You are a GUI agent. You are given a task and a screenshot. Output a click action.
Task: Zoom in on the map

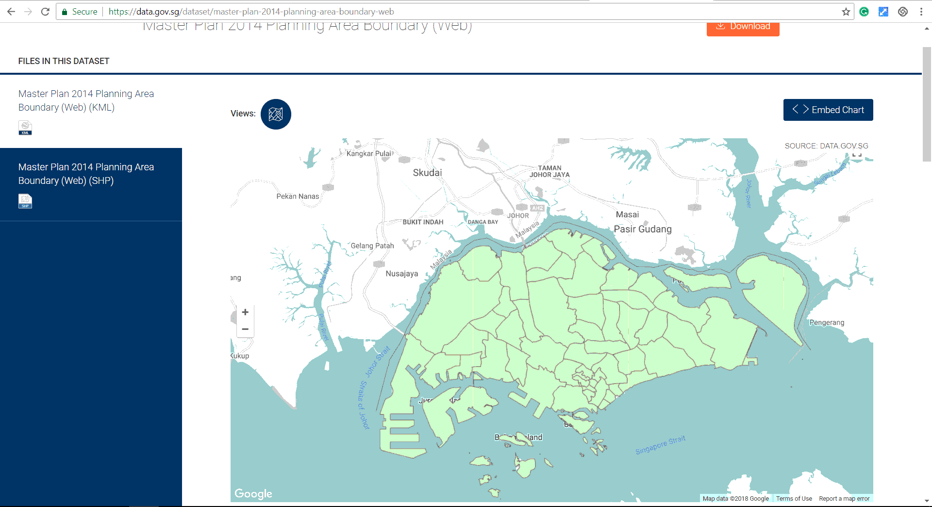[x=245, y=312]
